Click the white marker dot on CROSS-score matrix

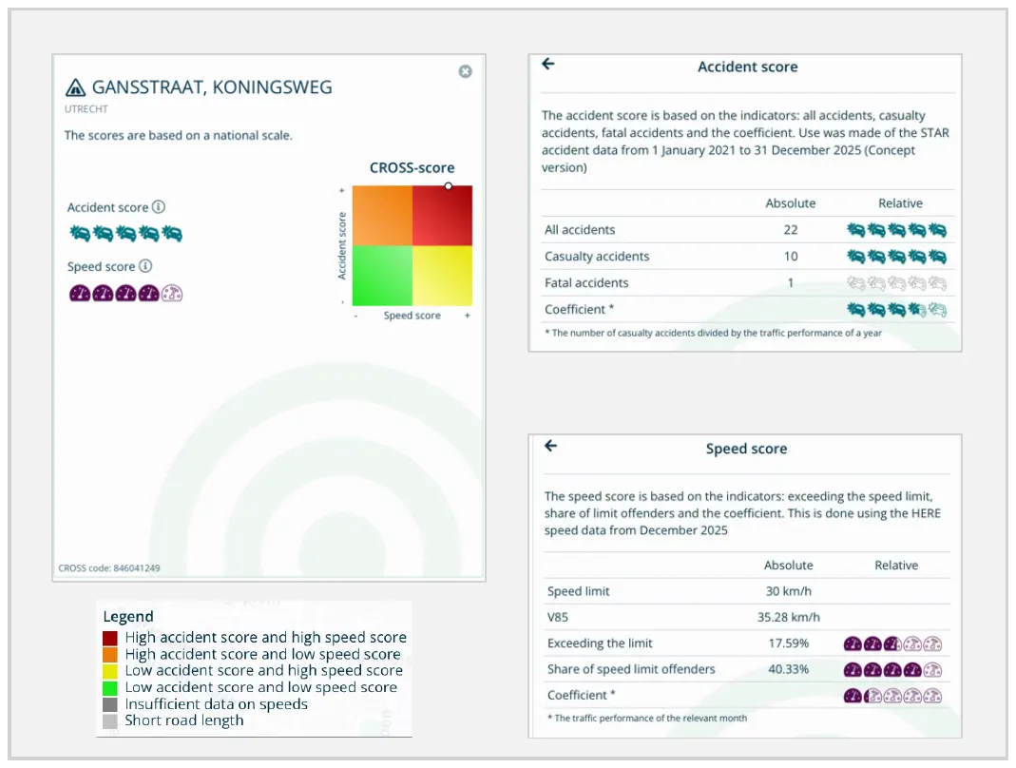[449, 186]
